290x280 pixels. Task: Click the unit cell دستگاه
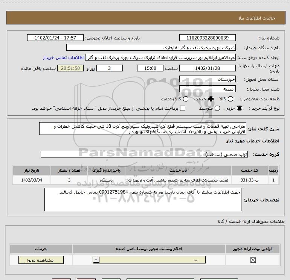click(x=106, y=180)
